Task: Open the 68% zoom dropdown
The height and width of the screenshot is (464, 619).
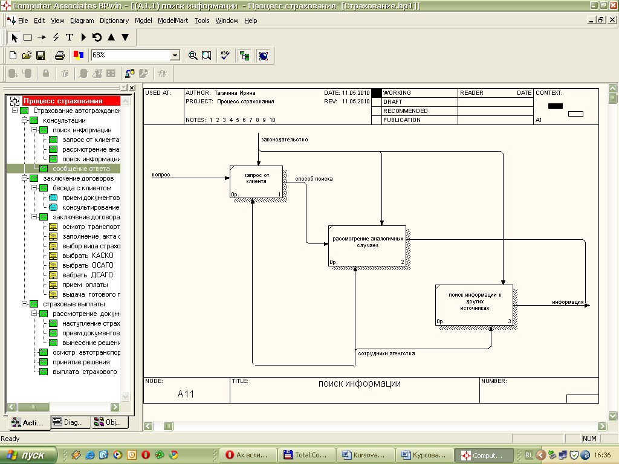Action: coord(175,56)
